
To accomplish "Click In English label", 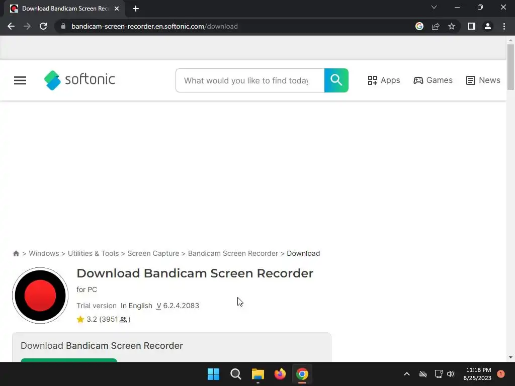I will (136, 306).
